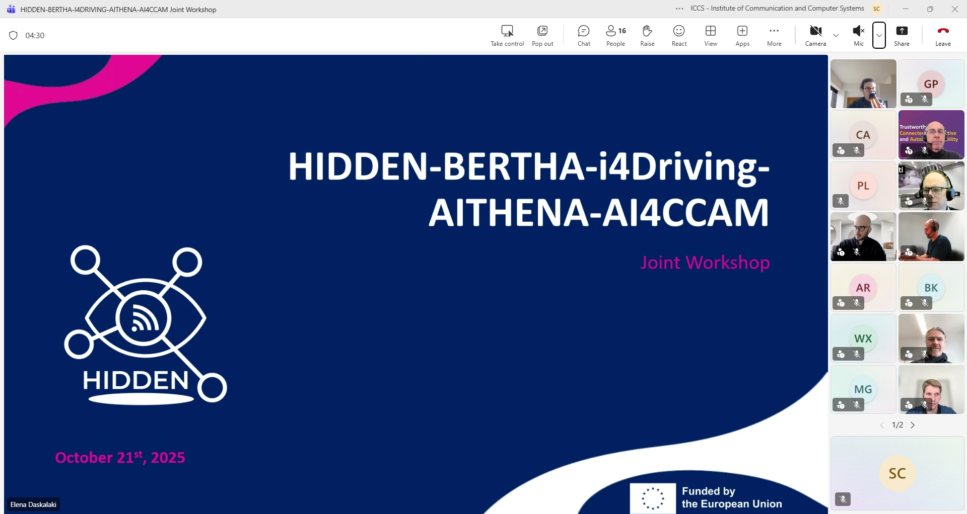Open the More actions menu
The height and width of the screenshot is (514, 967).
(774, 36)
